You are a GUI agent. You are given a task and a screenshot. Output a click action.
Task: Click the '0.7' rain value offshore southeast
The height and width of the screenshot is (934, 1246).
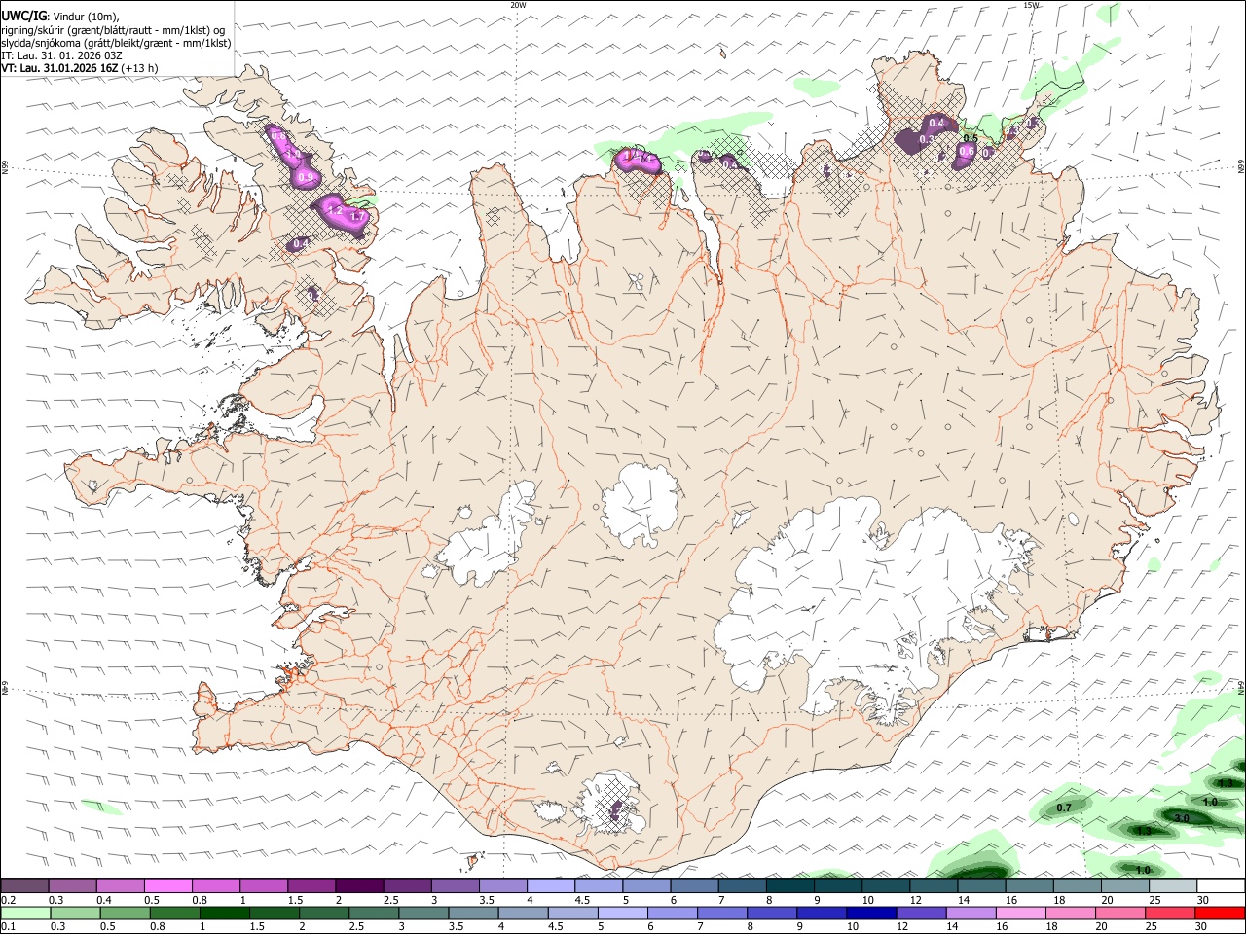1064,808
